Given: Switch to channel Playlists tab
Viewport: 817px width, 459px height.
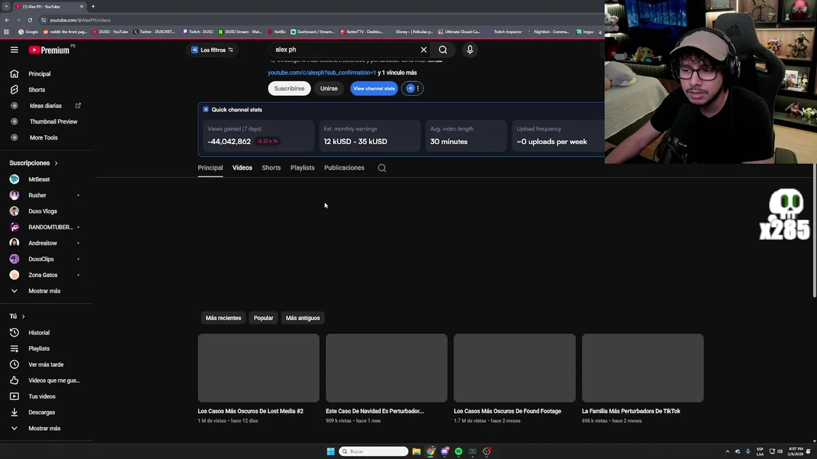Looking at the screenshot, I should coord(303,168).
